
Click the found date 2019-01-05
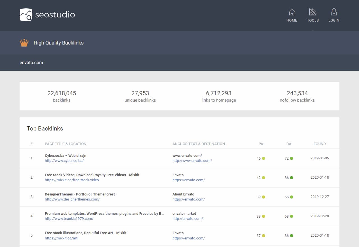(x=320, y=158)
